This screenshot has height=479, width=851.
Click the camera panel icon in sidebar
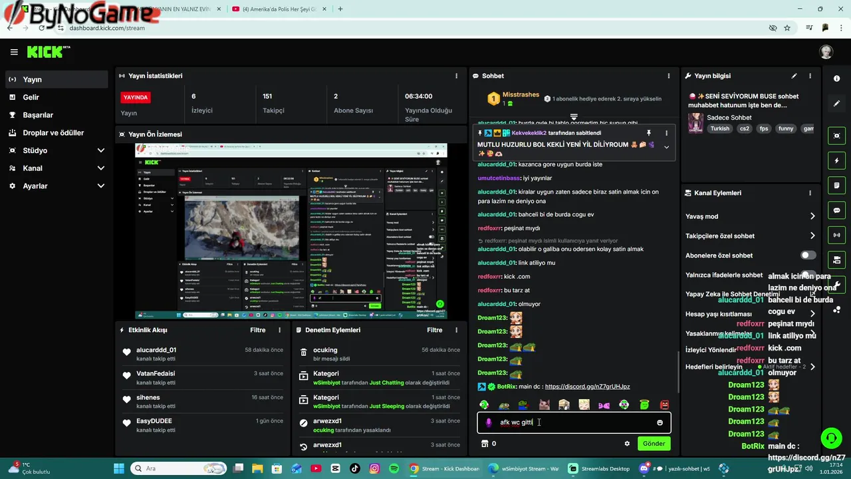point(836,259)
